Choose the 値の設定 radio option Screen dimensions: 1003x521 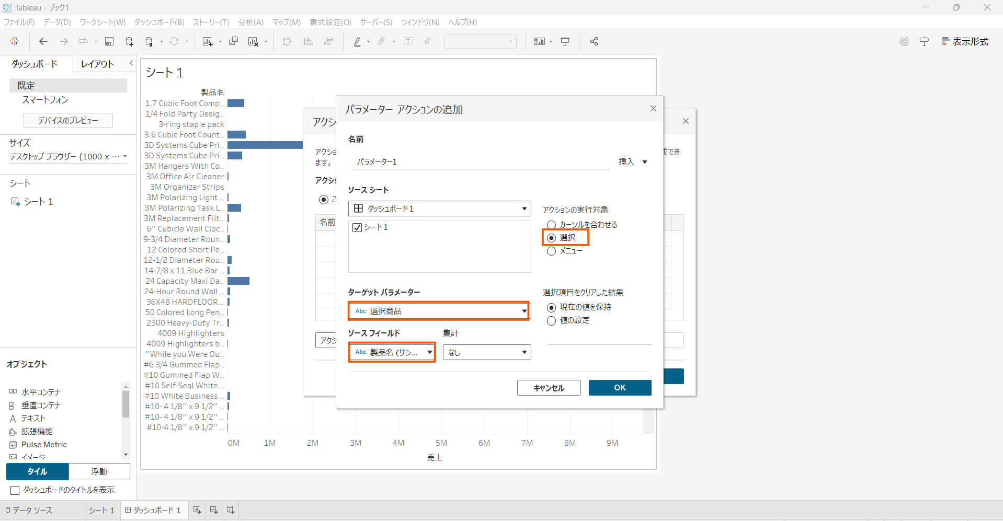[551, 321]
